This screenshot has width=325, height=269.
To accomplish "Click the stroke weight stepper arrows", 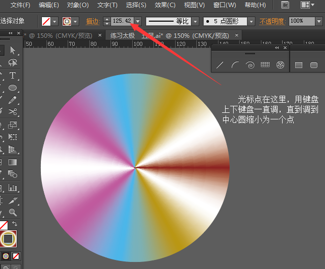I will click(x=107, y=21).
